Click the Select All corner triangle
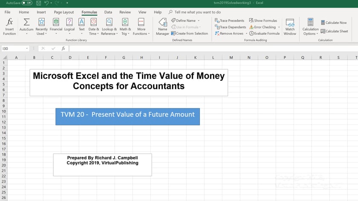Viewport: 358px width, 201px height. click(4, 57)
